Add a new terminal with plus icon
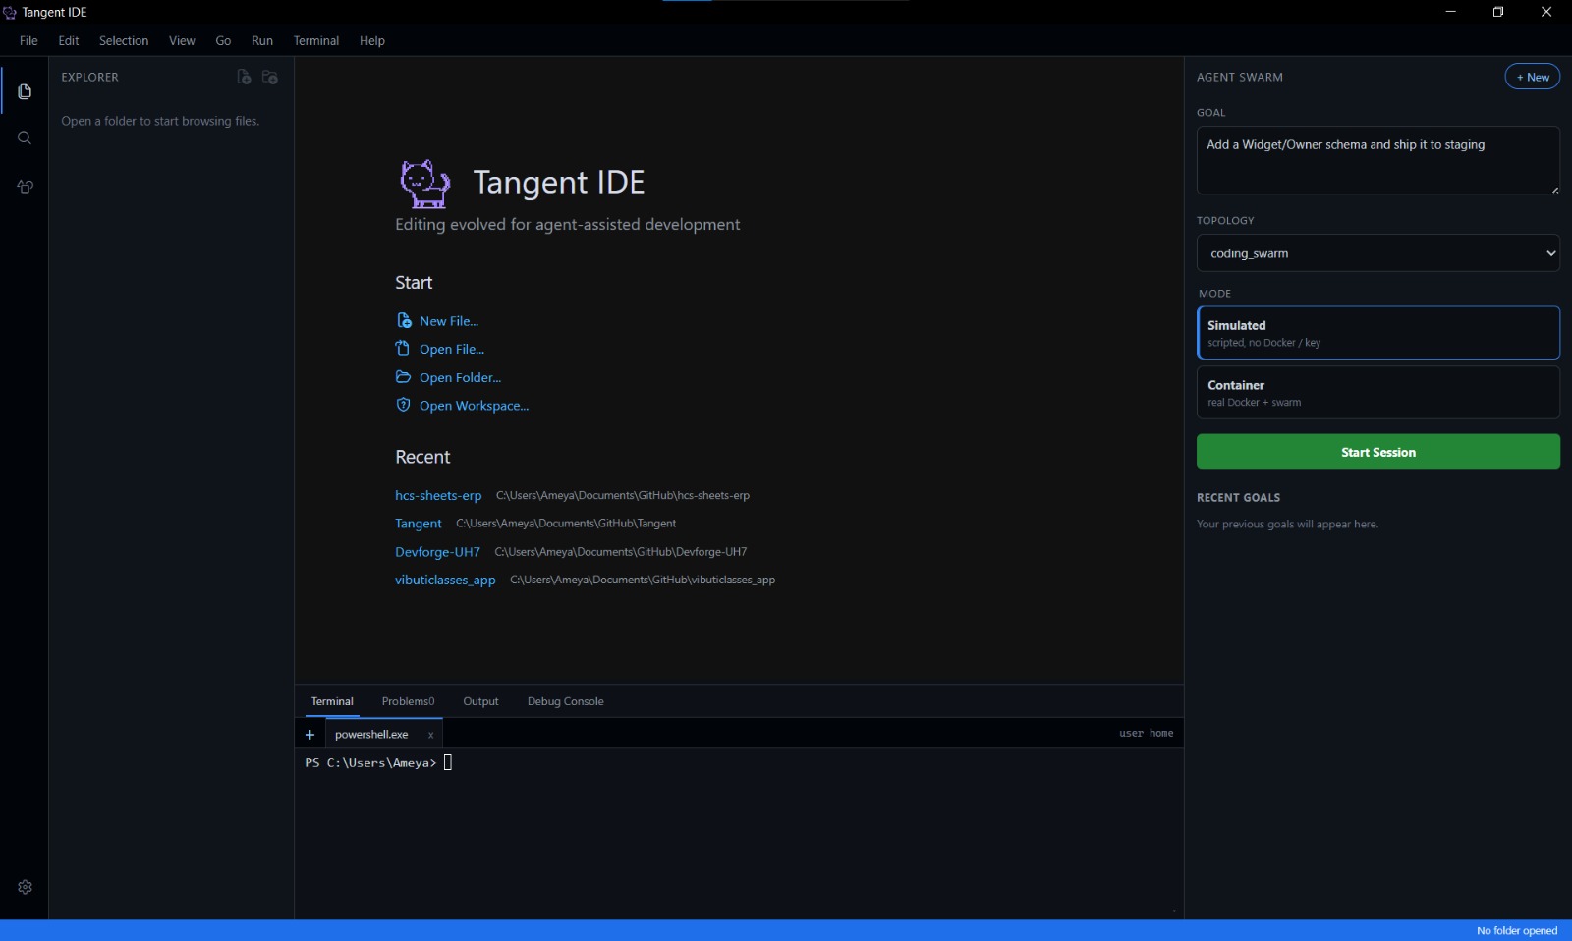This screenshot has width=1572, height=941. click(309, 735)
